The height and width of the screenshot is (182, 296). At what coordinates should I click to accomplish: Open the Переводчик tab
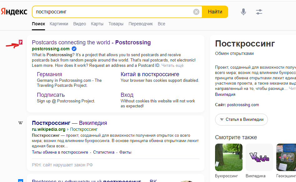141,24
